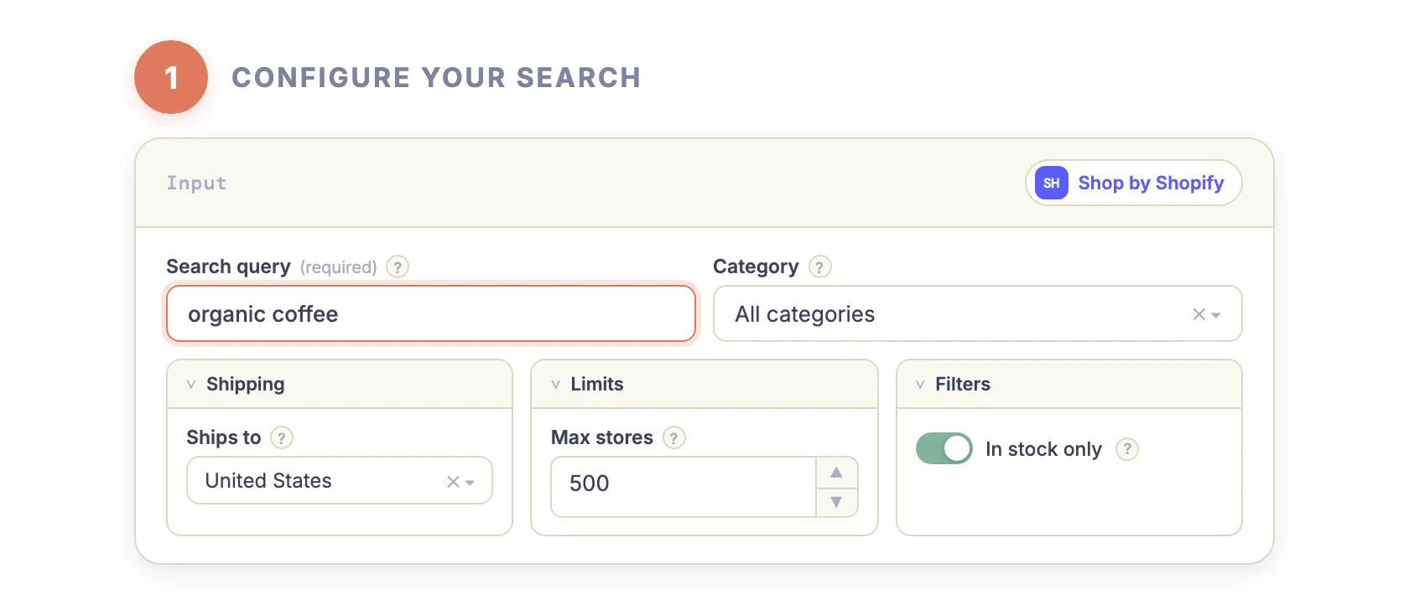1409x605 pixels.
Task: Collapse the Limits section
Action: (x=556, y=384)
